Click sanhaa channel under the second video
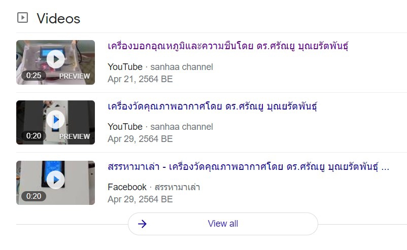The image size is (407, 250). 181,127
